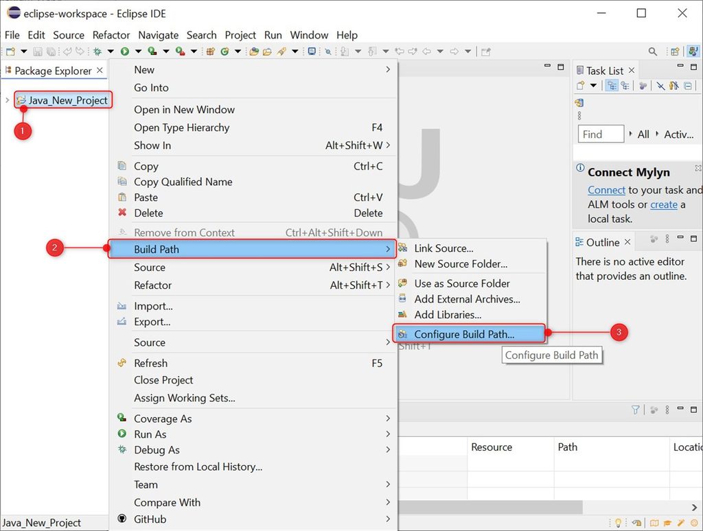Click the Find field in Task List
Image resolution: width=703 pixels, height=531 pixels.
[x=601, y=134]
